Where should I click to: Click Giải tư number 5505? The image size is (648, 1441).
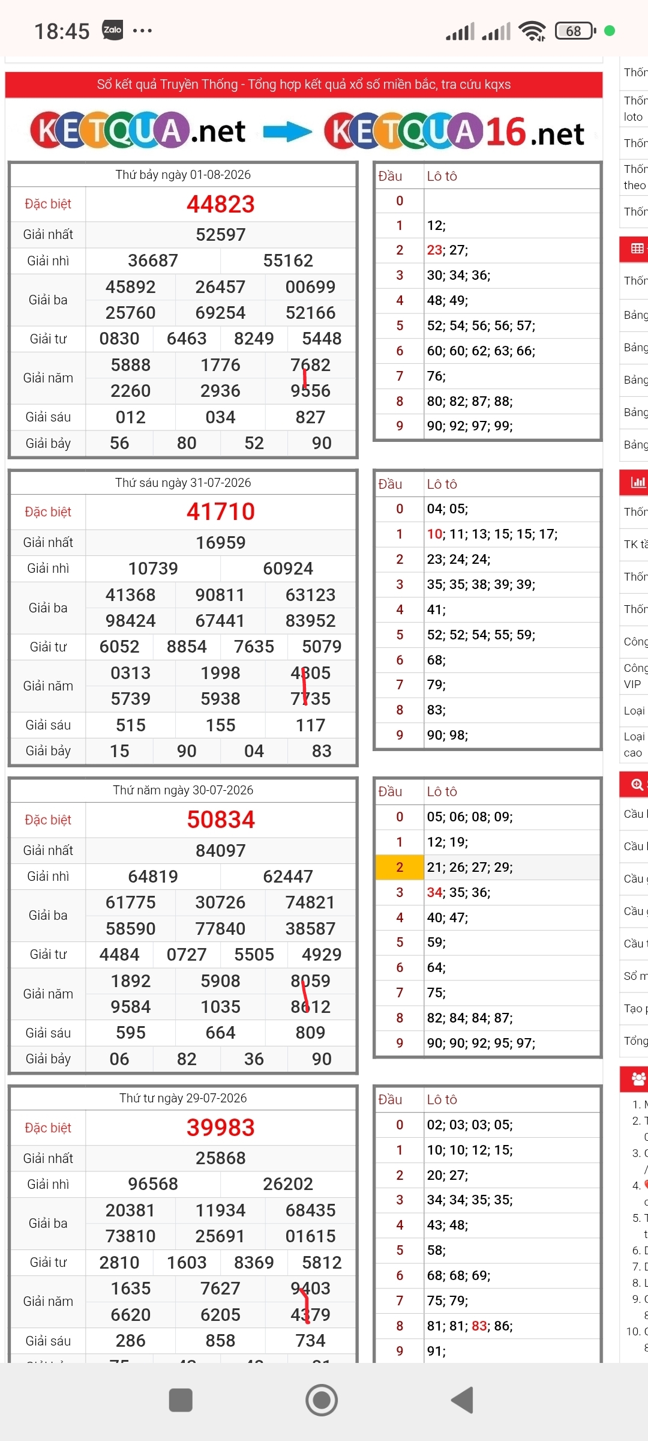coord(254,955)
